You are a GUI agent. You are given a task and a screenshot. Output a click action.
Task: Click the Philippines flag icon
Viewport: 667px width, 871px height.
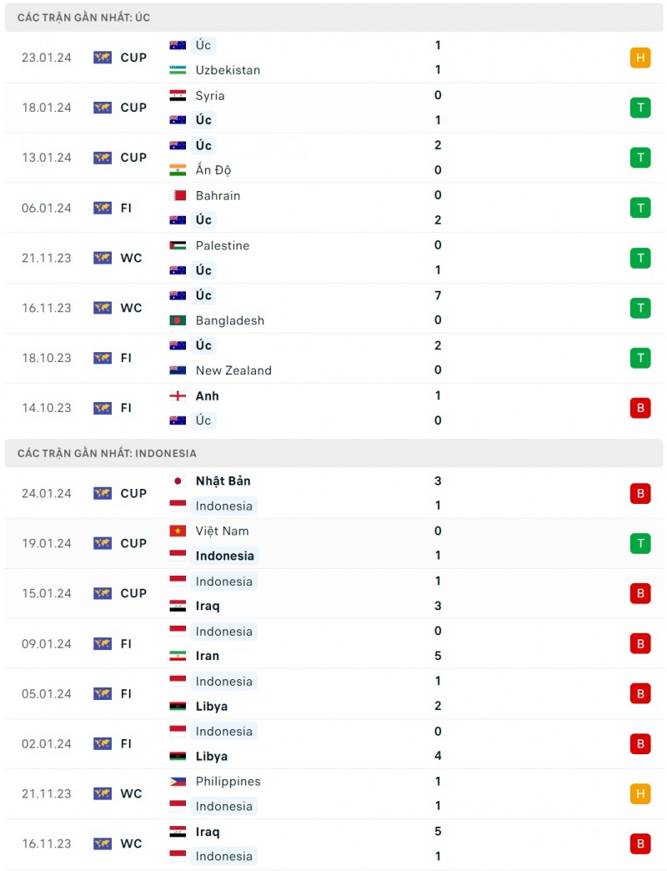tap(178, 782)
